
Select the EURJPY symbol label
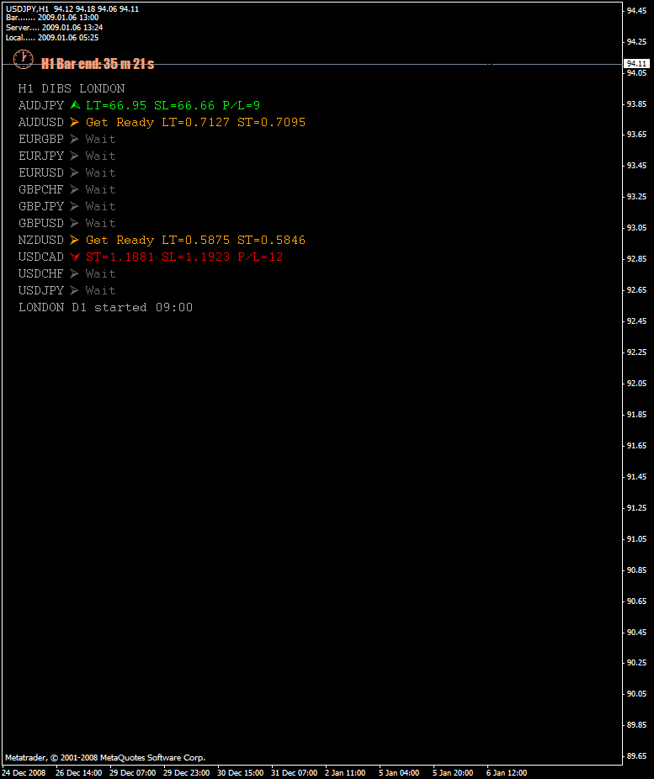(41, 156)
